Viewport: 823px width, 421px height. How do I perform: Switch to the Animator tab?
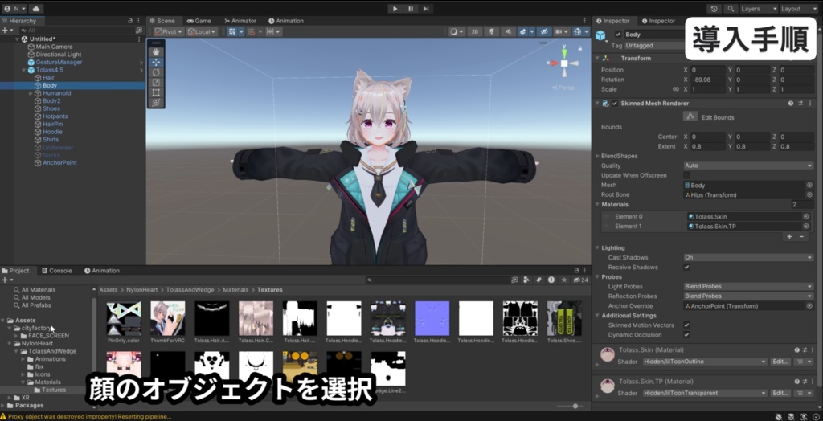click(x=240, y=21)
